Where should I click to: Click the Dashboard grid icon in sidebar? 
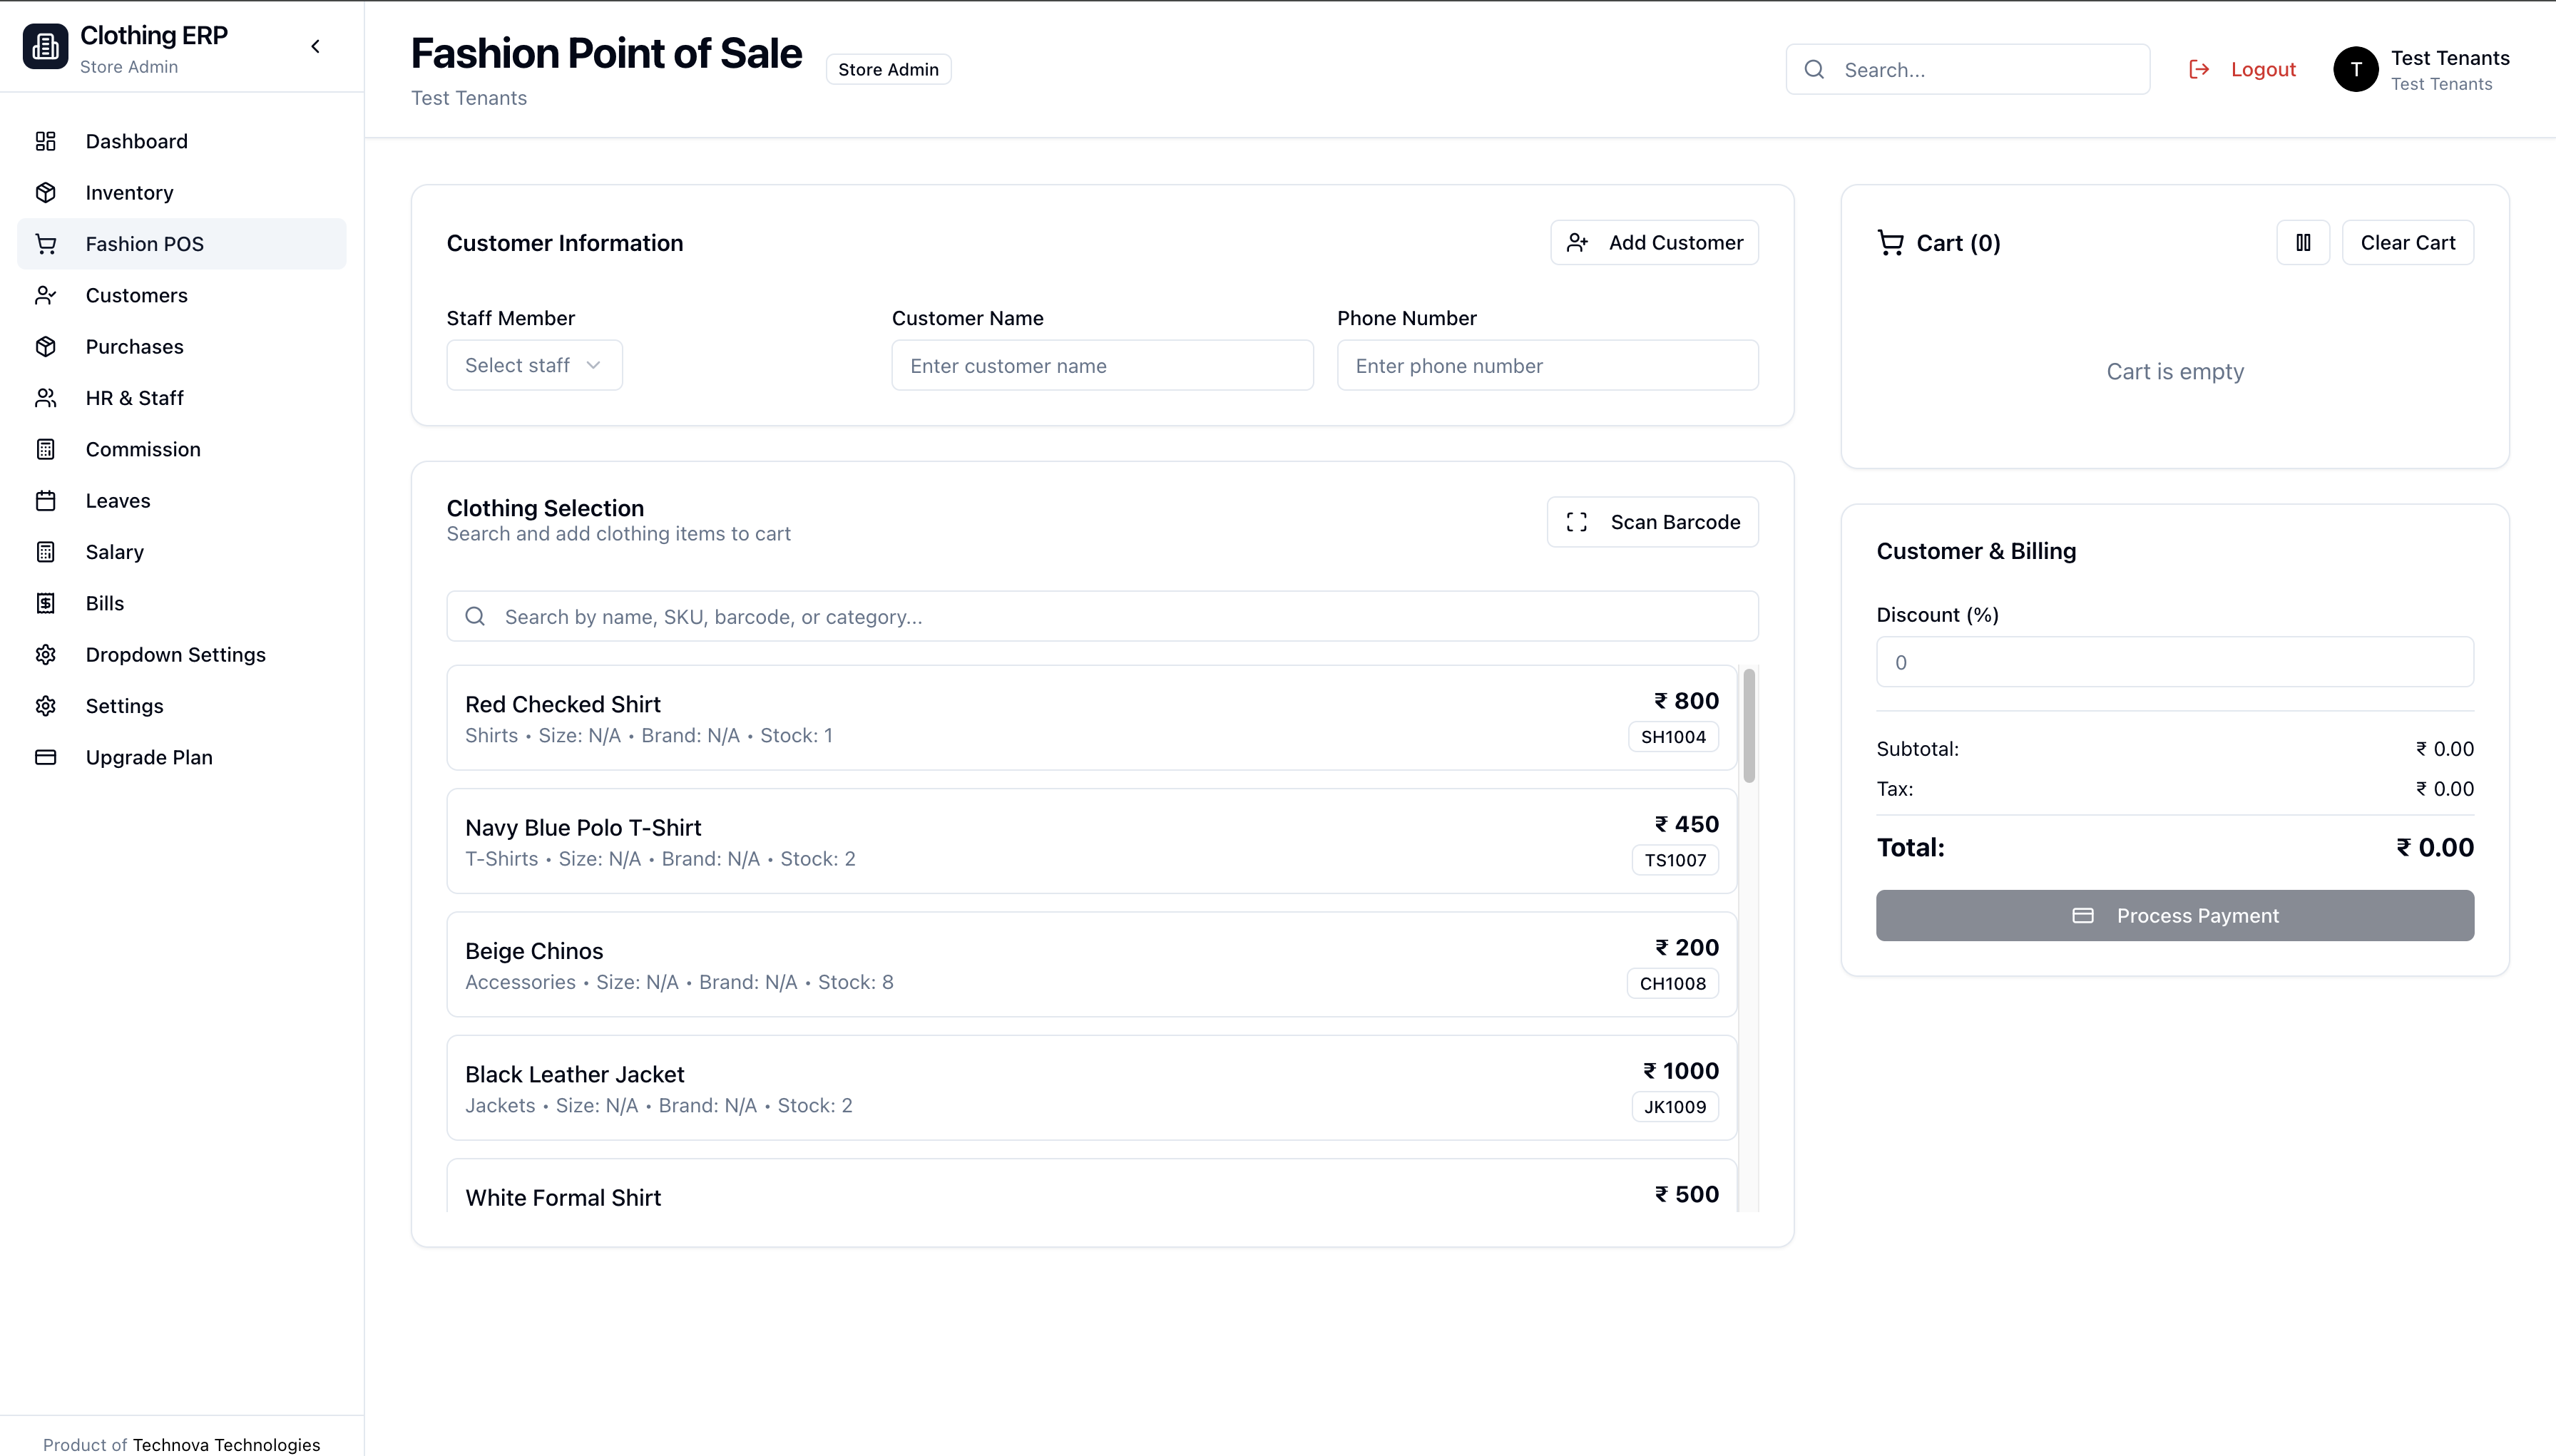[x=45, y=141]
